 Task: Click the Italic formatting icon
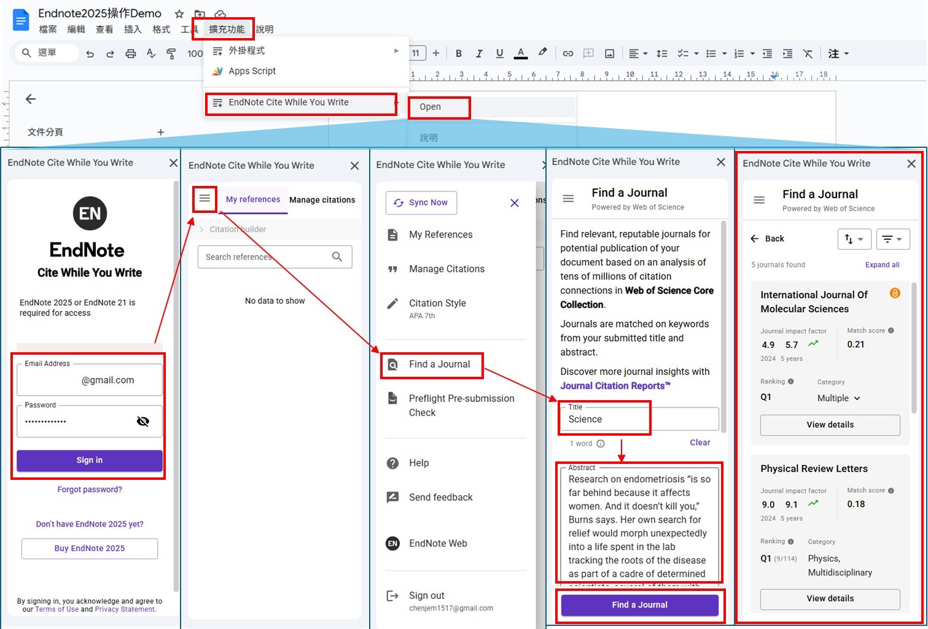tap(479, 53)
